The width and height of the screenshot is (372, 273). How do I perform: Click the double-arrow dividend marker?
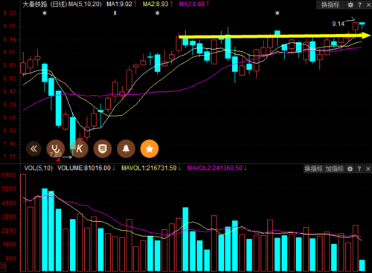coord(115,13)
